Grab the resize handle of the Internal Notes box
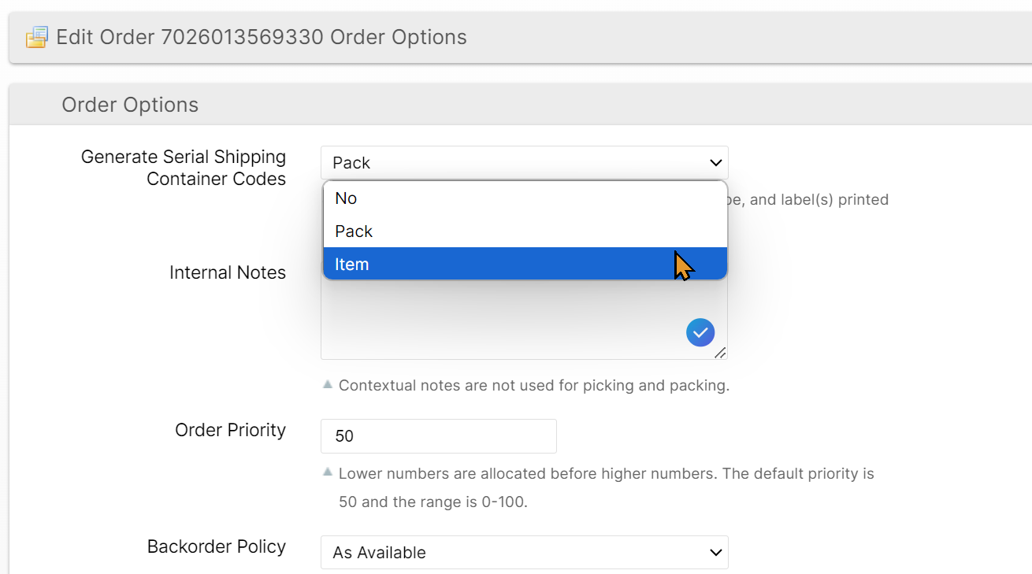Viewport: 1032px width, 574px height. coord(720,354)
